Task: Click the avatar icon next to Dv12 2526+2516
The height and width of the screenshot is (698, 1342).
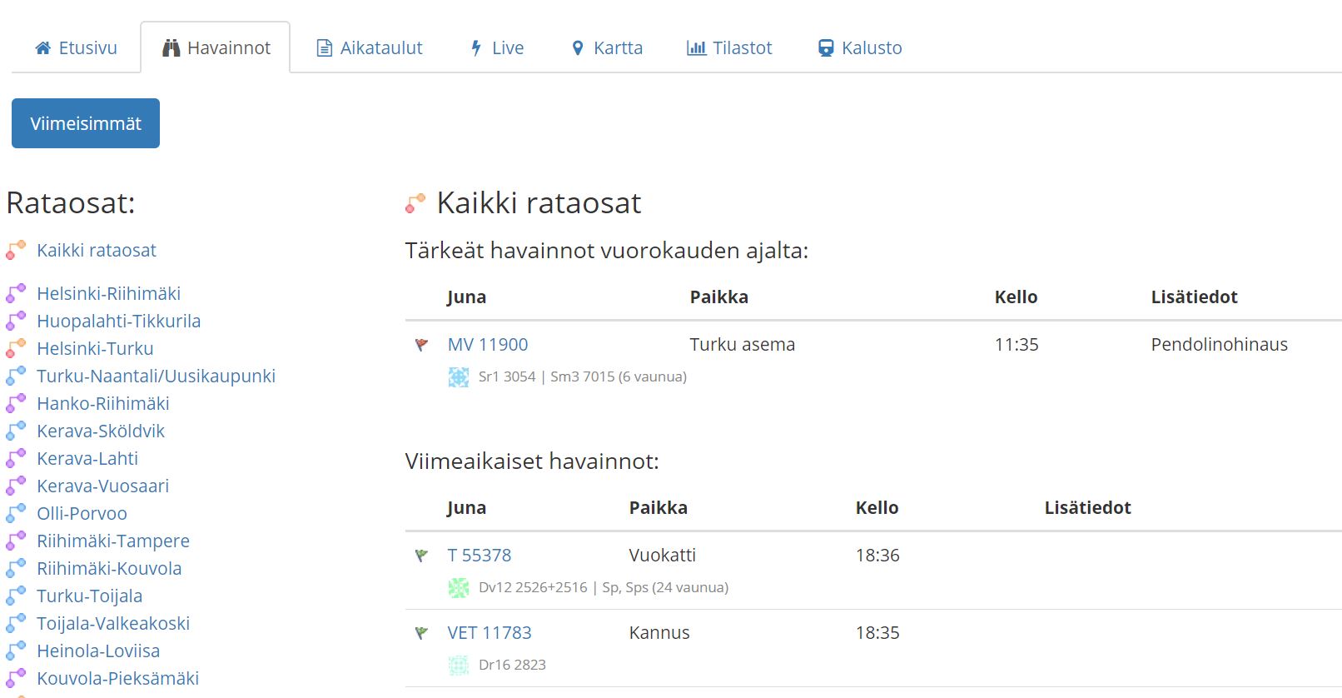Action: pyautogui.click(x=459, y=588)
